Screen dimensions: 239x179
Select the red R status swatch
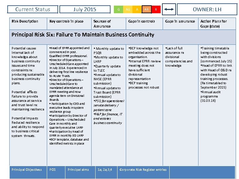tap(156, 10)
